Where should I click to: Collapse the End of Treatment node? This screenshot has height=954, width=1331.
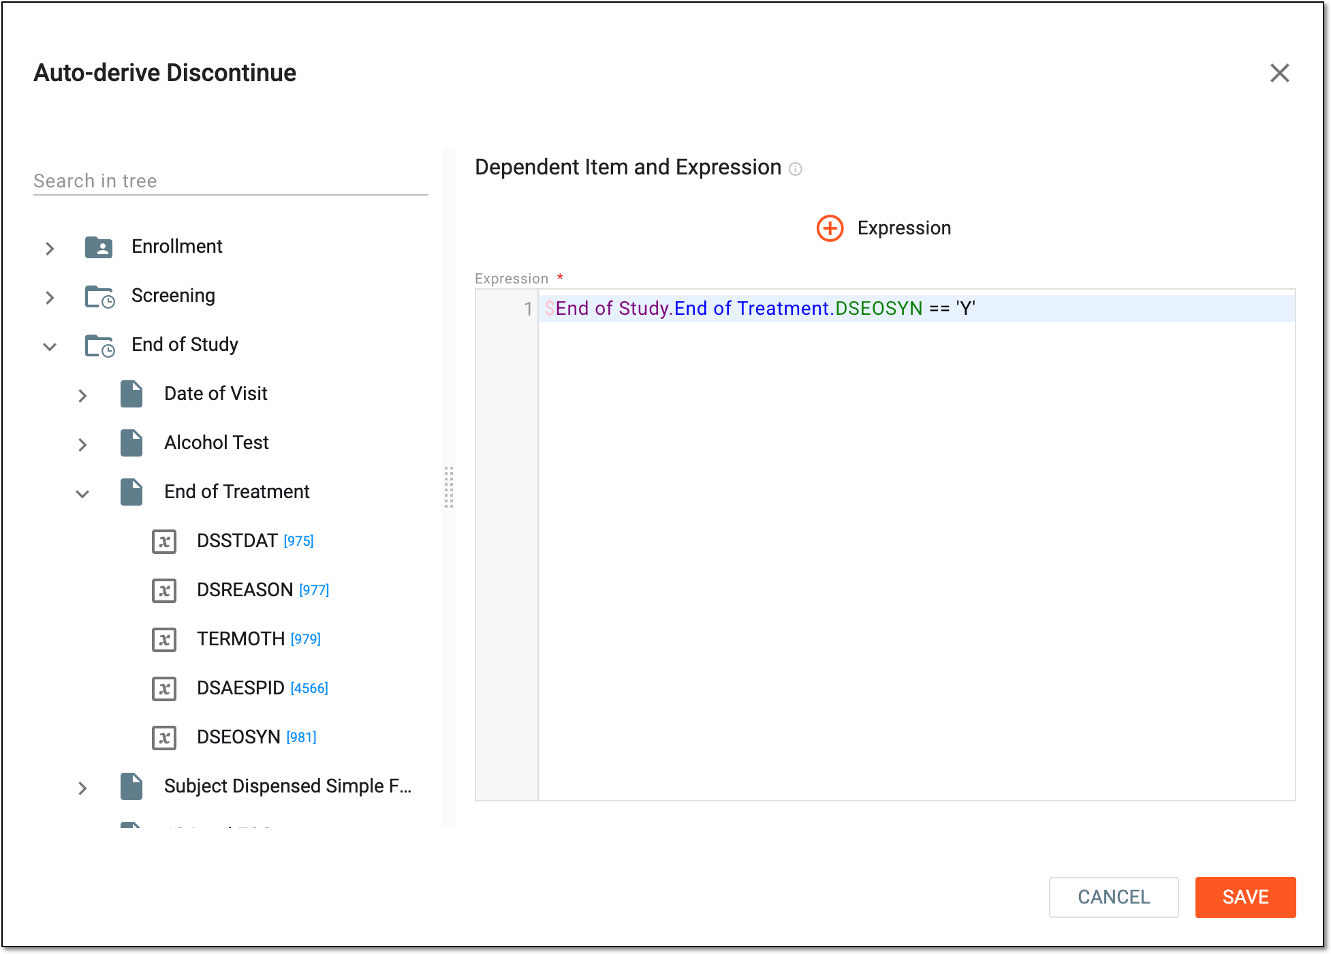[x=82, y=493]
